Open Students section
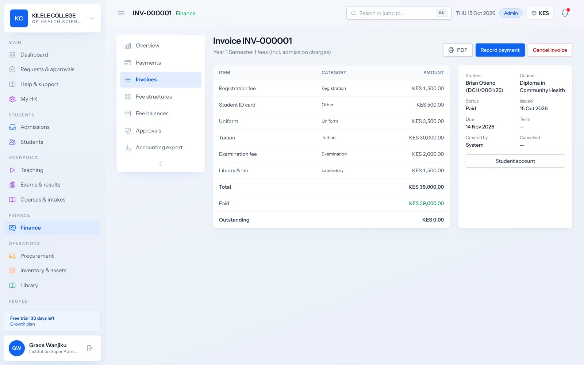This screenshot has height=365, width=584. point(53,142)
